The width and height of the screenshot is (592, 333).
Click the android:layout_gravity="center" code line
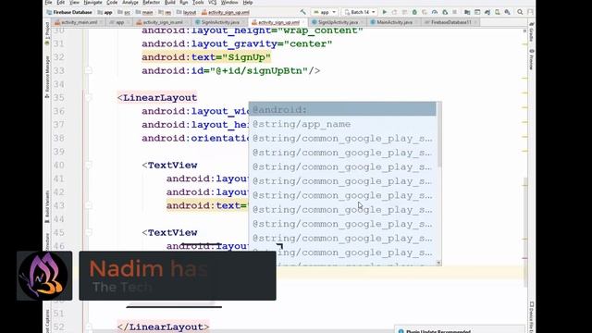(x=237, y=43)
